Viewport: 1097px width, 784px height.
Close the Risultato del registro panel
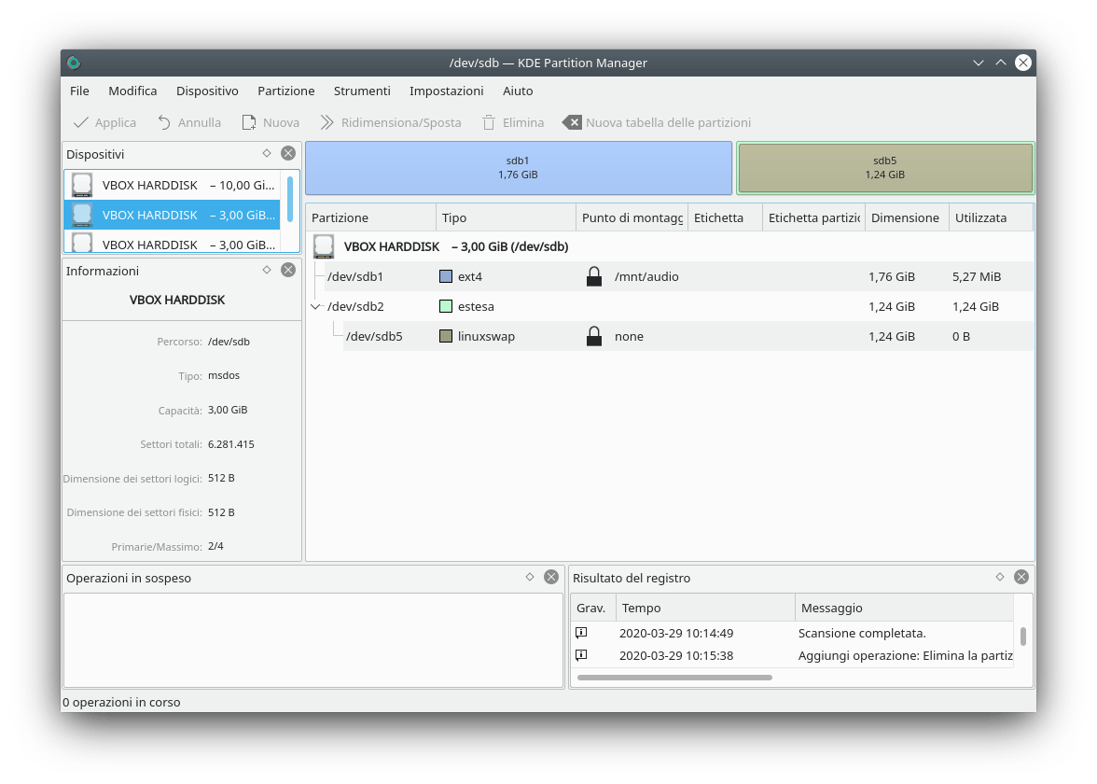pos(1021,577)
